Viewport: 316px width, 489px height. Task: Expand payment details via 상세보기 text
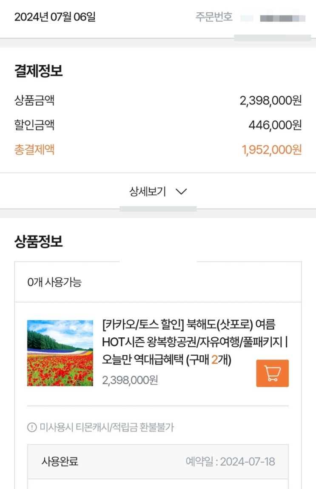[148, 192]
